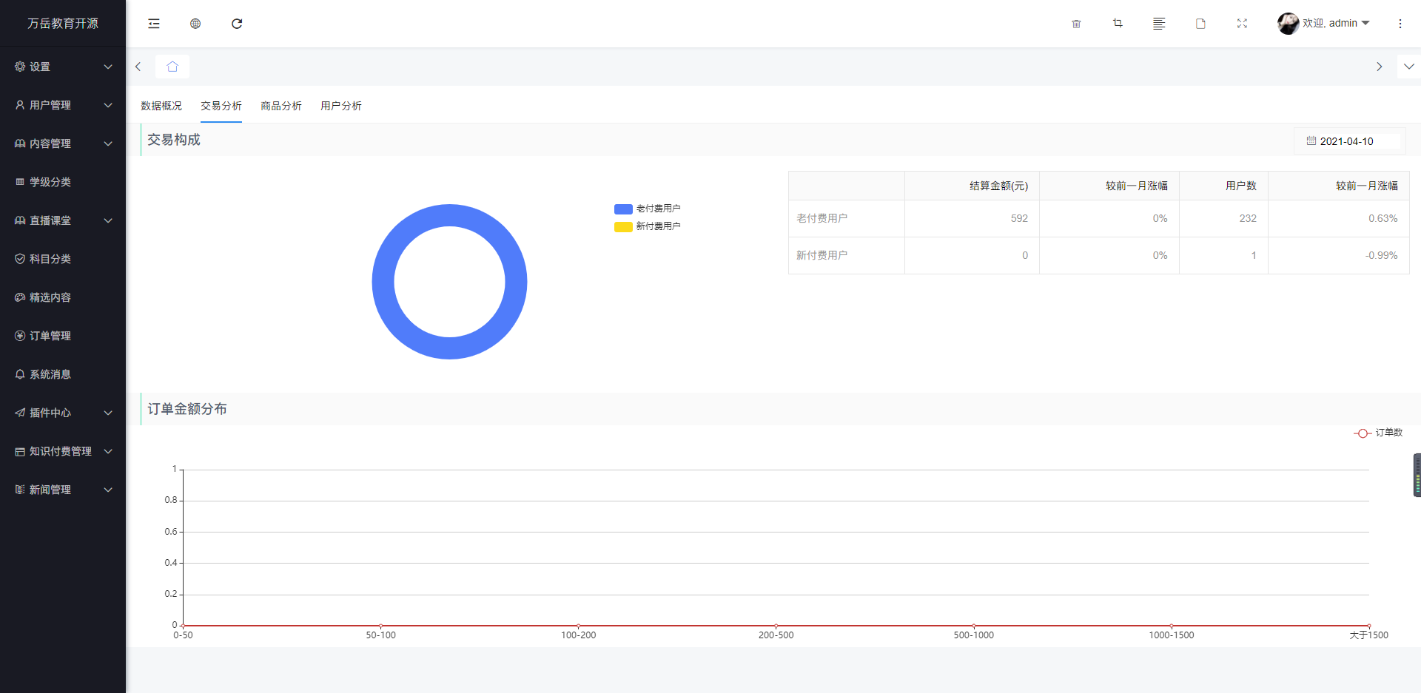1421x693 pixels.
Task: Toggle fullscreen mode icon
Action: tap(1242, 24)
